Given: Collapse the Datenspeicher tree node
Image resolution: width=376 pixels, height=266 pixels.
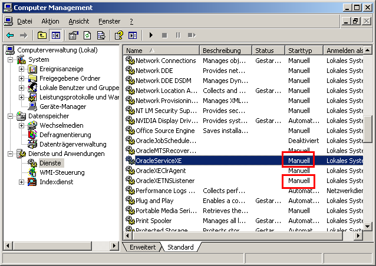Looking at the screenshot, I should tap(10, 116).
